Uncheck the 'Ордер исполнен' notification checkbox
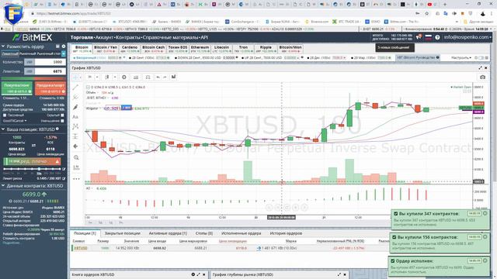The height and width of the screenshot is (279, 497). [392, 261]
